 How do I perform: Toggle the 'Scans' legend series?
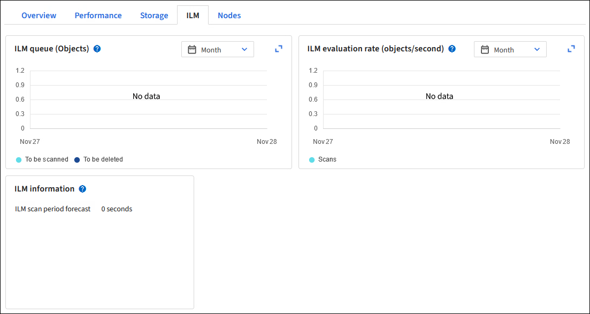[327, 159]
